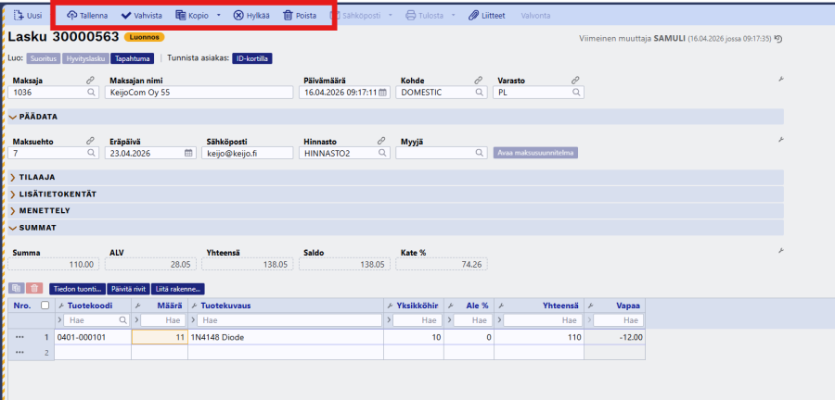Click the search icon in the Varasto field
Image resolution: width=835 pixels, height=400 pixels.
pyautogui.click(x=578, y=93)
